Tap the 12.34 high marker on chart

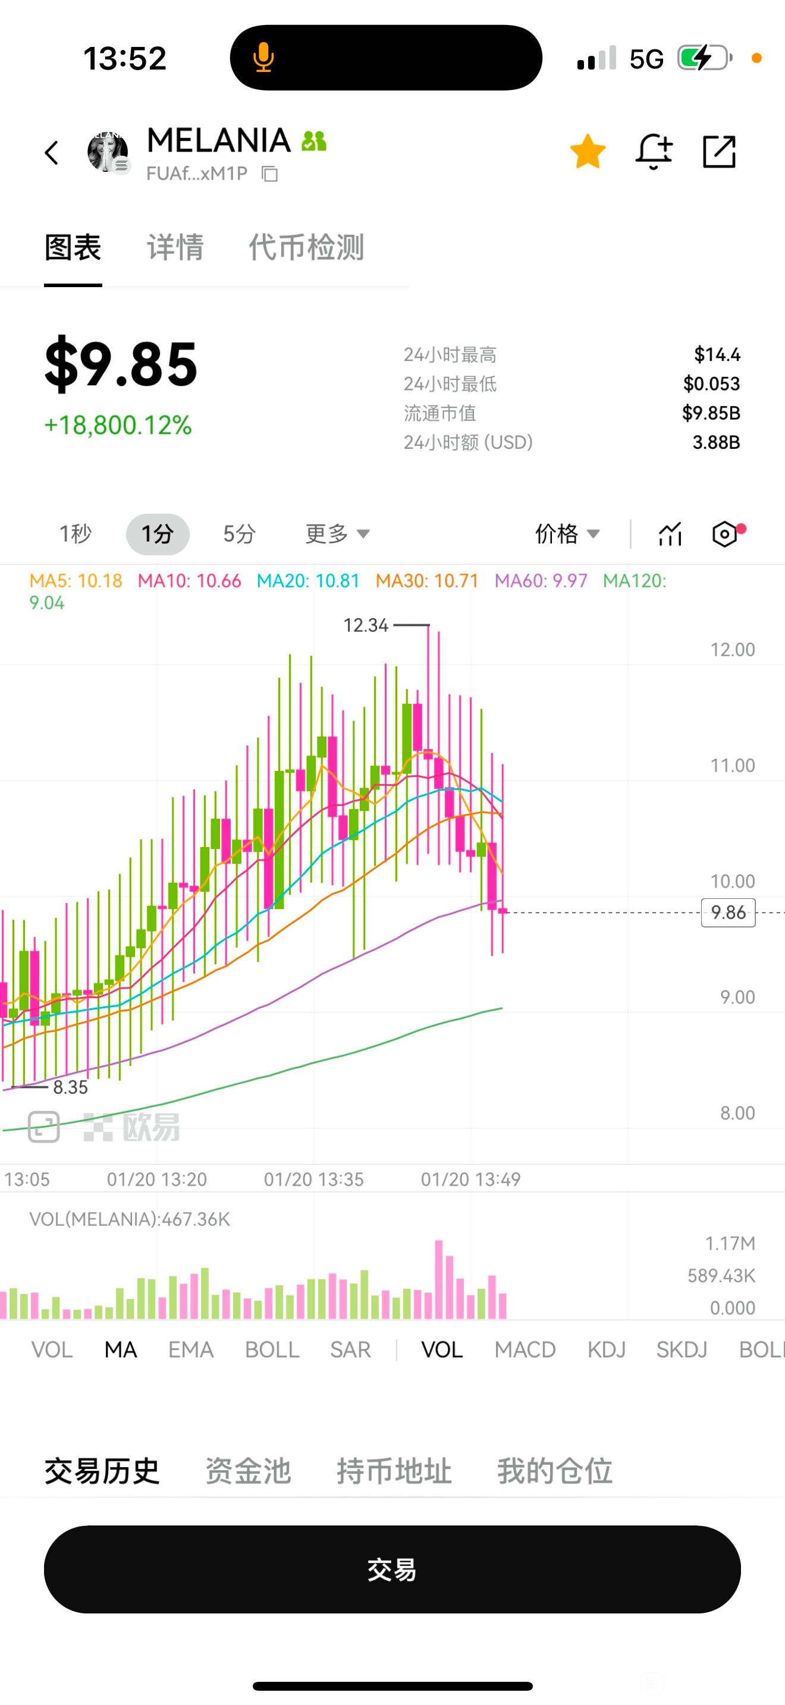(365, 625)
